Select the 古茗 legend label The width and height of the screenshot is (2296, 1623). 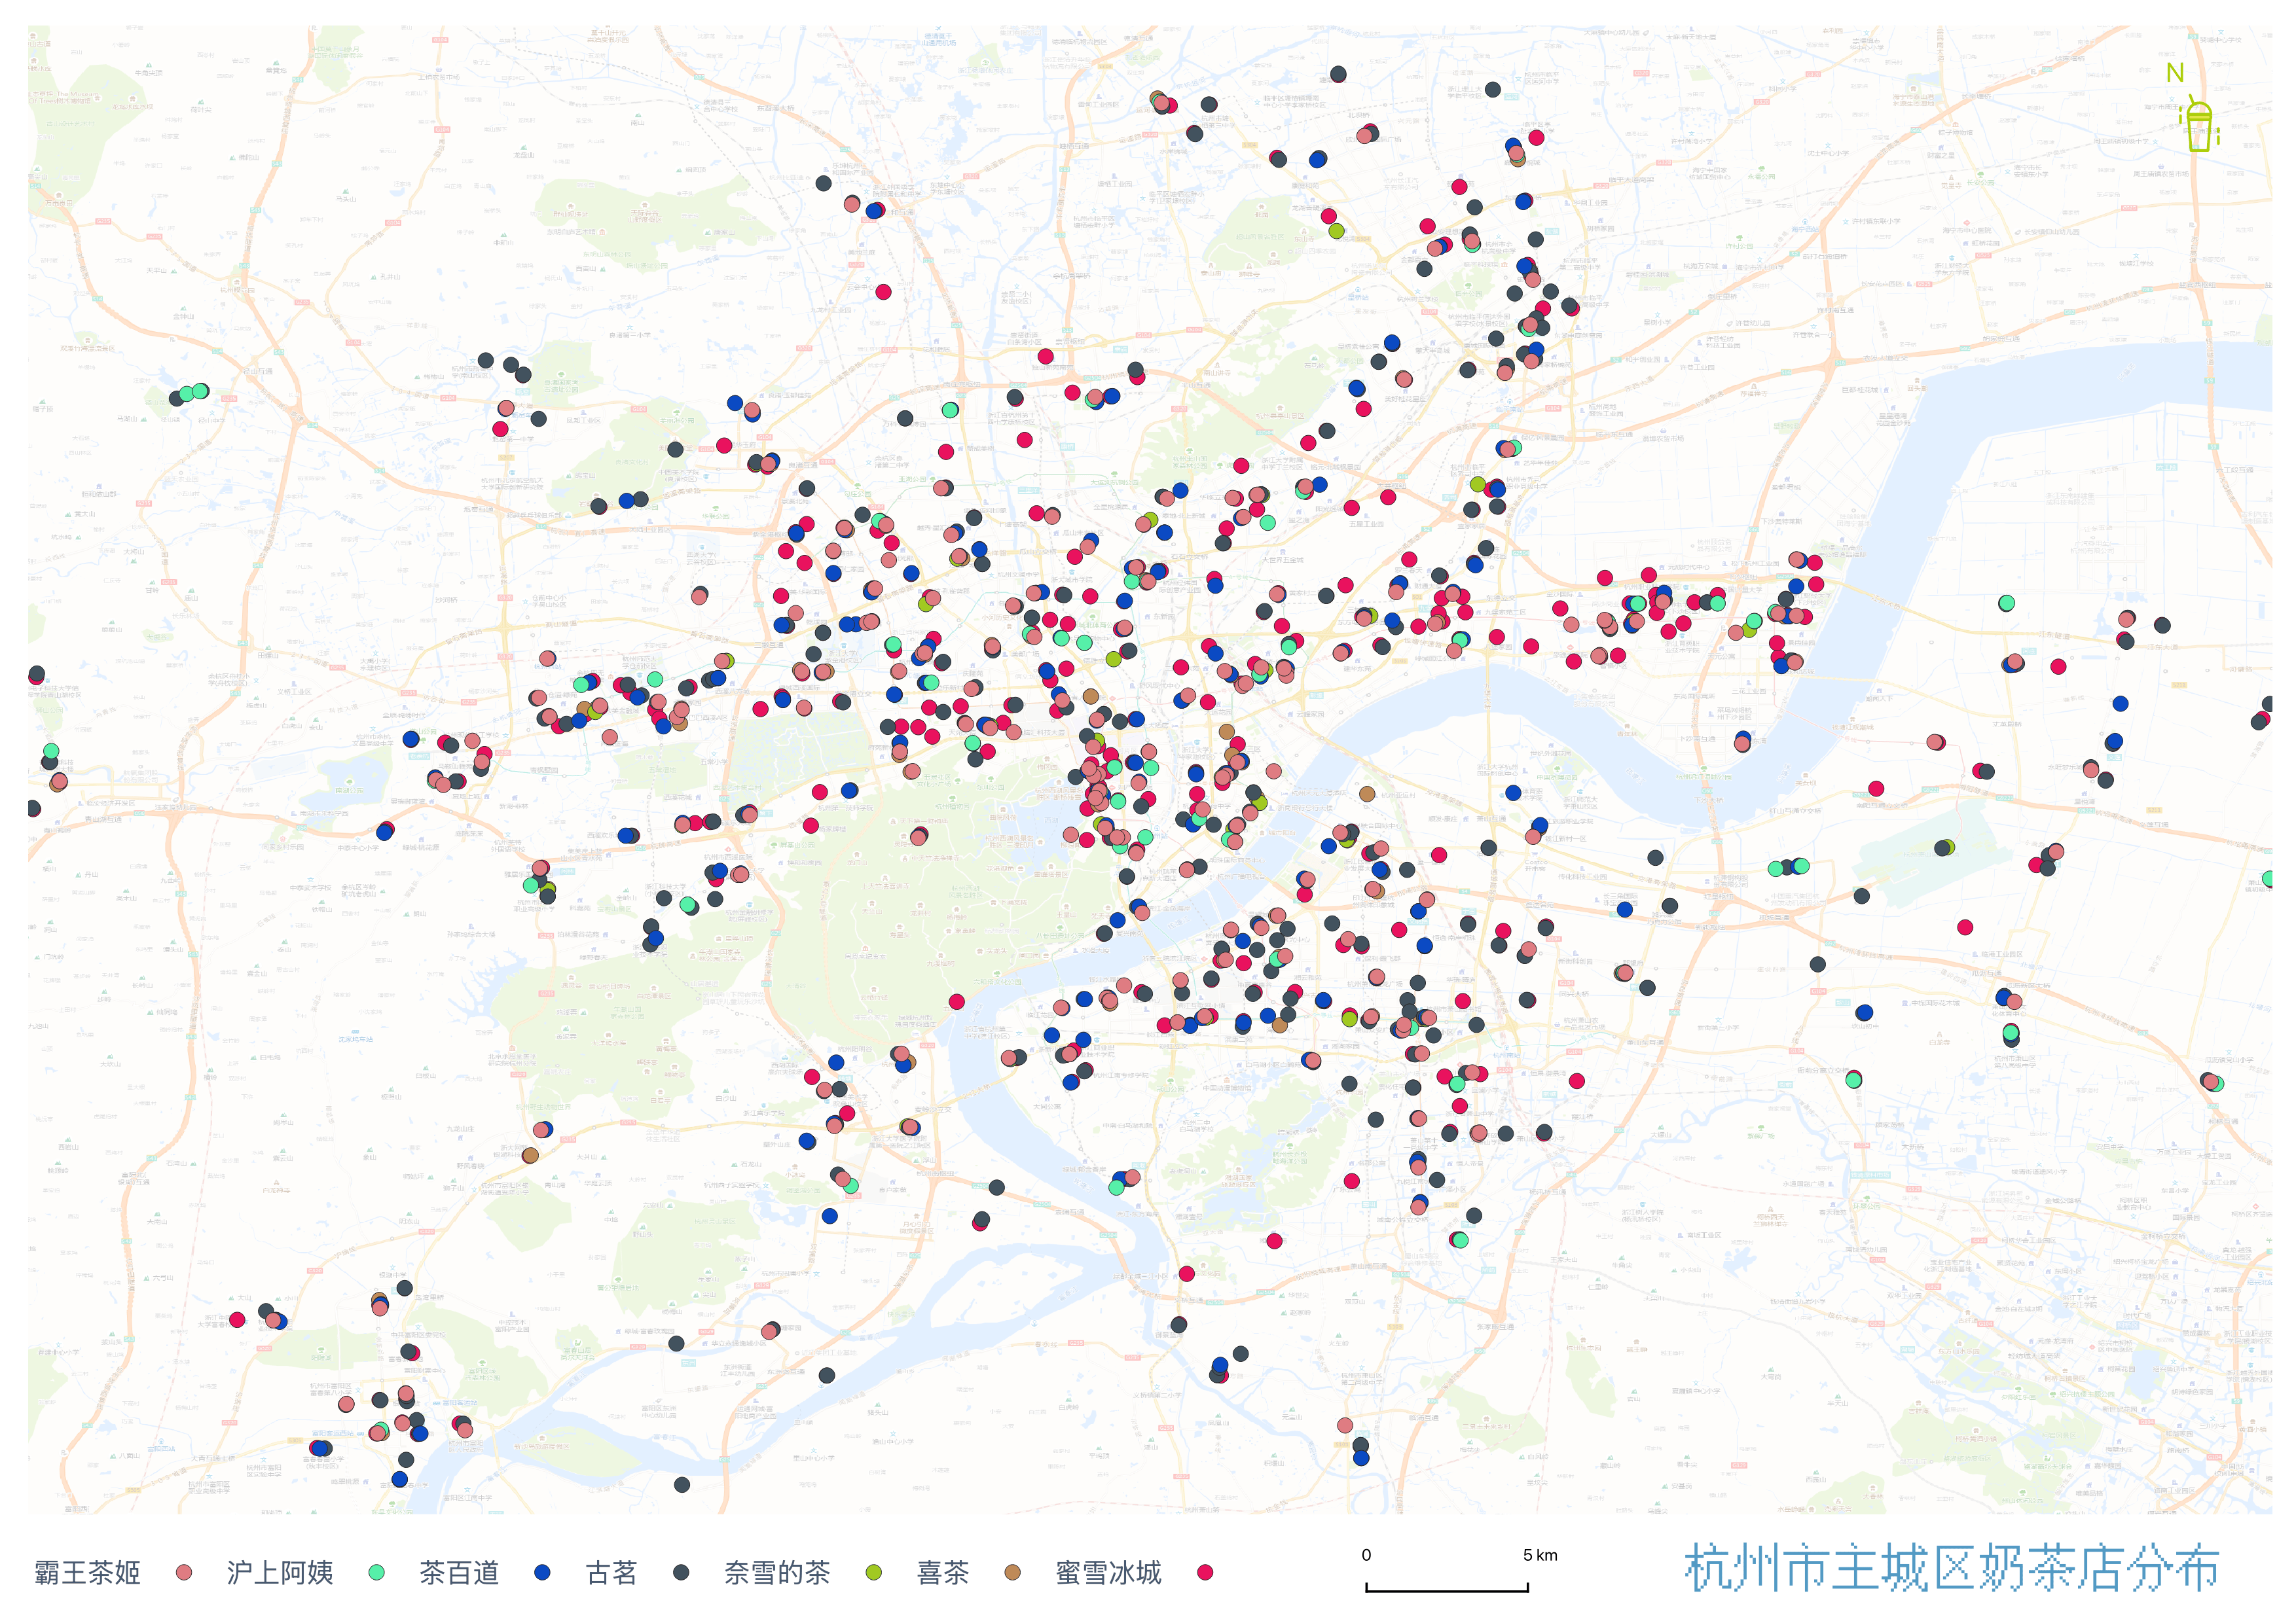click(x=611, y=1572)
